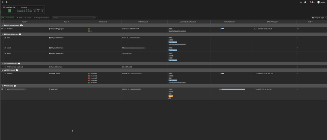The height and width of the screenshot is (140, 327).
Task: Collapse the 802.3ad Aggregate group
Action: [2, 25]
